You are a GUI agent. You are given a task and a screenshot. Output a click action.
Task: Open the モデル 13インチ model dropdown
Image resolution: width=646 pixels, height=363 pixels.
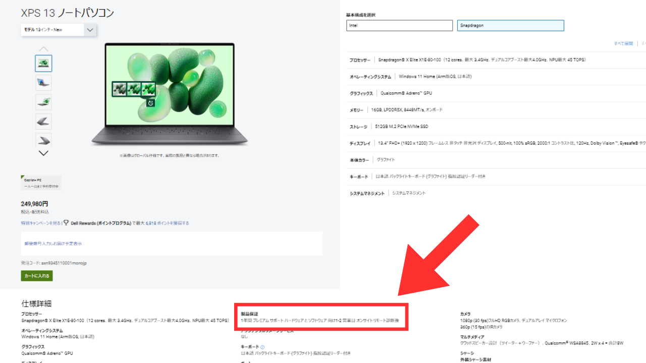click(x=59, y=30)
